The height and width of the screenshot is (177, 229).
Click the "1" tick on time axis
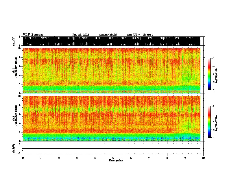coord(41,158)
